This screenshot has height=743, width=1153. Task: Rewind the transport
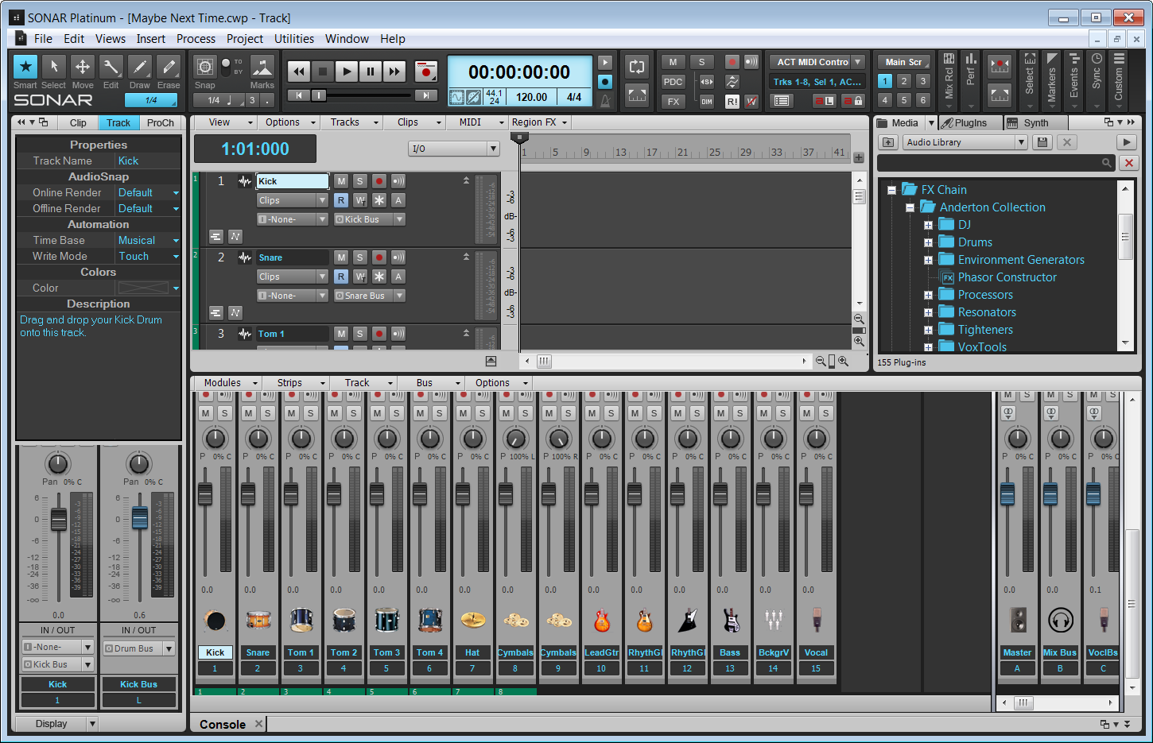(x=299, y=72)
